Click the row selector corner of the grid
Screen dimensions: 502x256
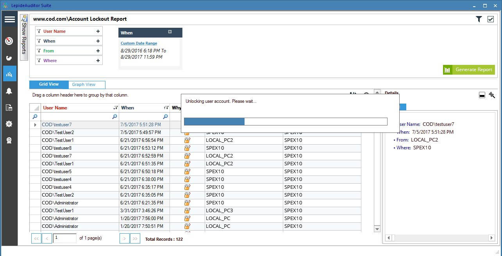click(x=35, y=108)
